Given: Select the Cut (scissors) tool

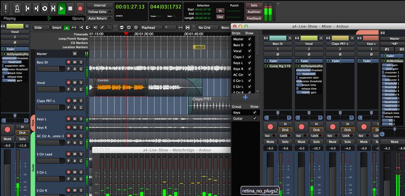Looking at the screenshot, I should 81,28.
